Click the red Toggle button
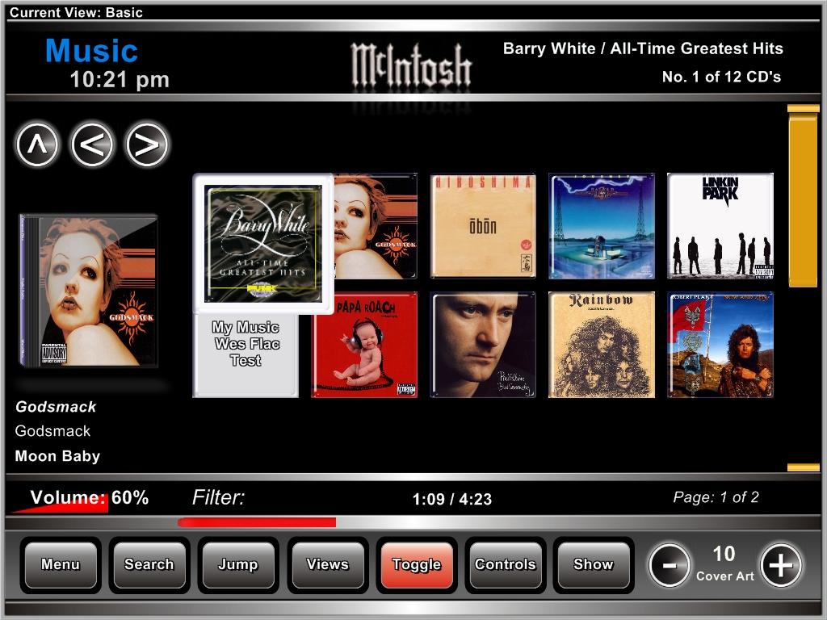Screen dimensions: 827x620 pyautogui.click(x=417, y=564)
